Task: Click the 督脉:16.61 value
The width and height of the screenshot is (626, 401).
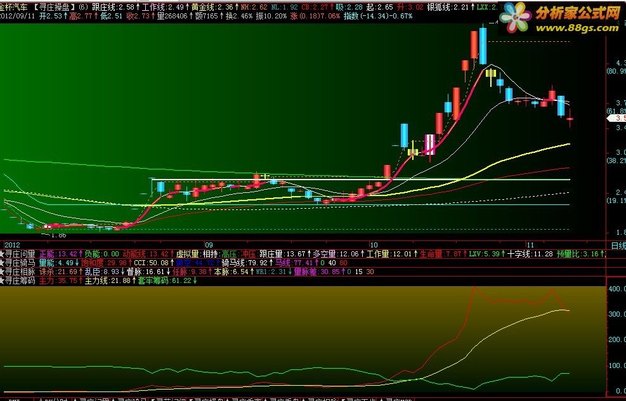Action: tap(146, 272)
